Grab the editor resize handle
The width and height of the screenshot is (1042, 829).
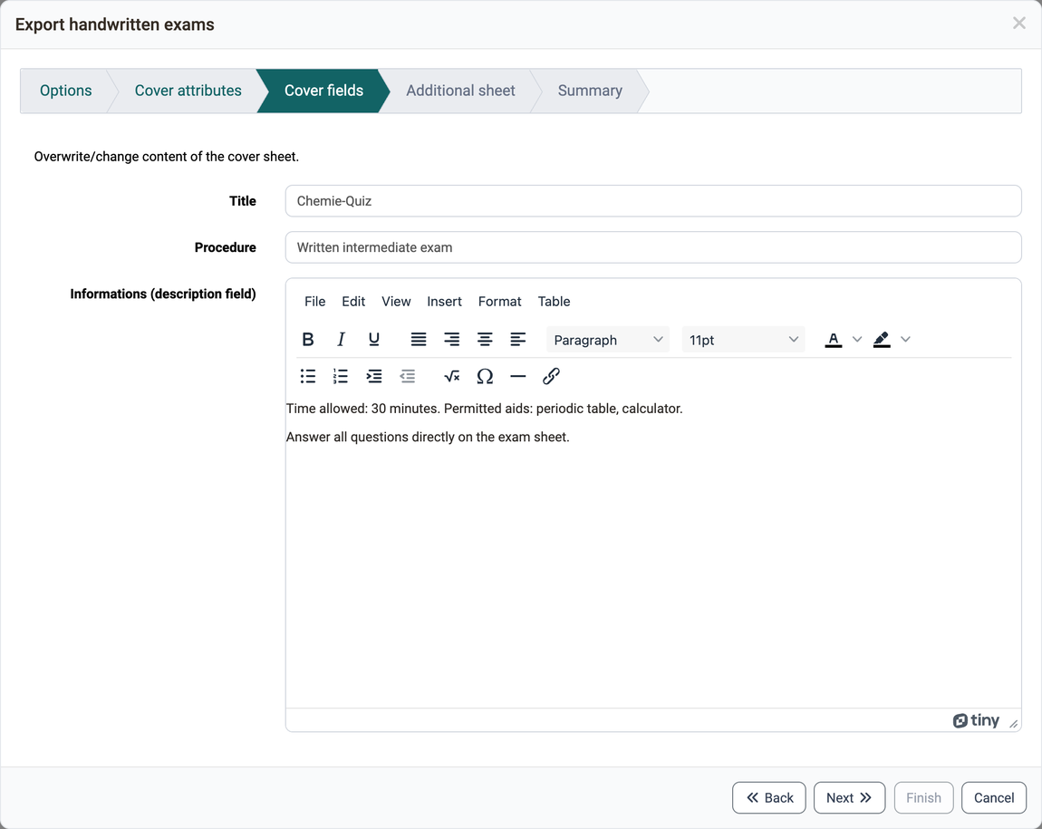pyautogui.click(x=1013, y=723)
